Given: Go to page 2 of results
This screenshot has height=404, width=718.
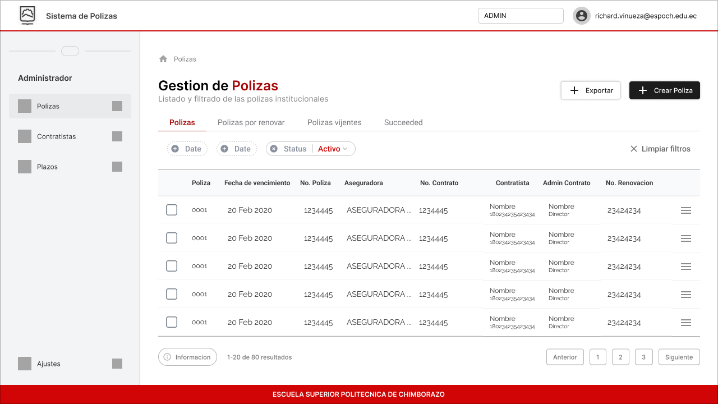Looking at the screenshot, I should coord(620,357).
